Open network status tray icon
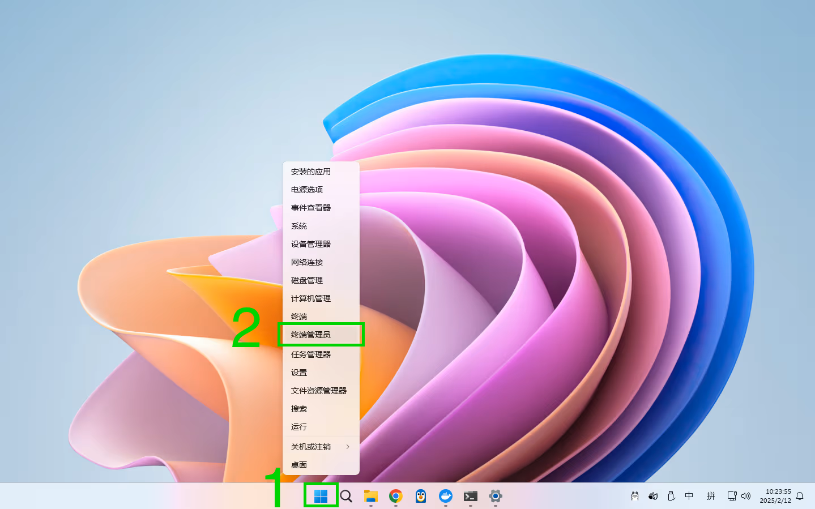 (x=732, y=496)
